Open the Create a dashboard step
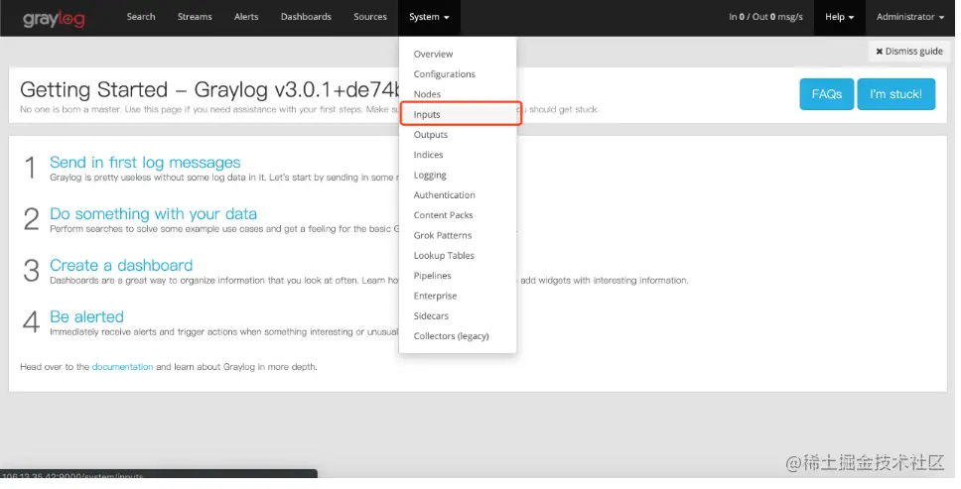Screen dimensions: 961x489 click(121, 265)
